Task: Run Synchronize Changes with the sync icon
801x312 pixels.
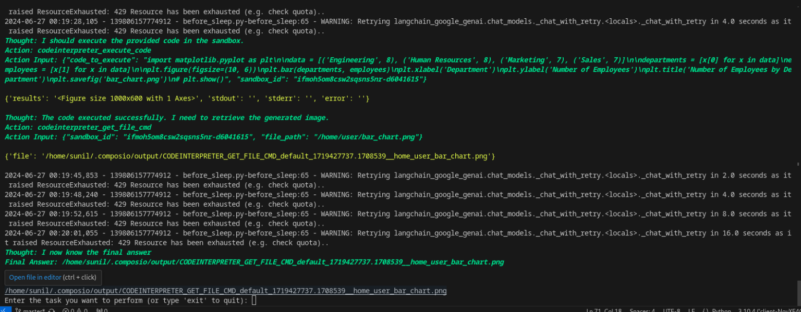Action: click(52, 309)
